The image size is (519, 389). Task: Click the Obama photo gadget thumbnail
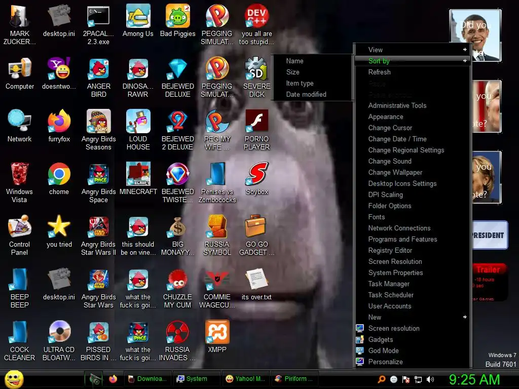[x=475, y=35]
